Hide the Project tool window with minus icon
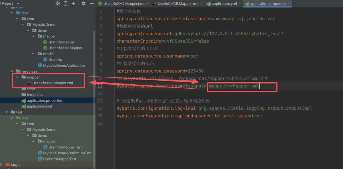This screenshot has height=169, width=343. click(x=92, y=3)
